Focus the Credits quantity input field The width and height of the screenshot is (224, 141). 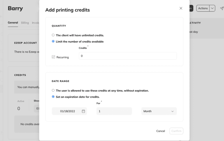[127, 56]
